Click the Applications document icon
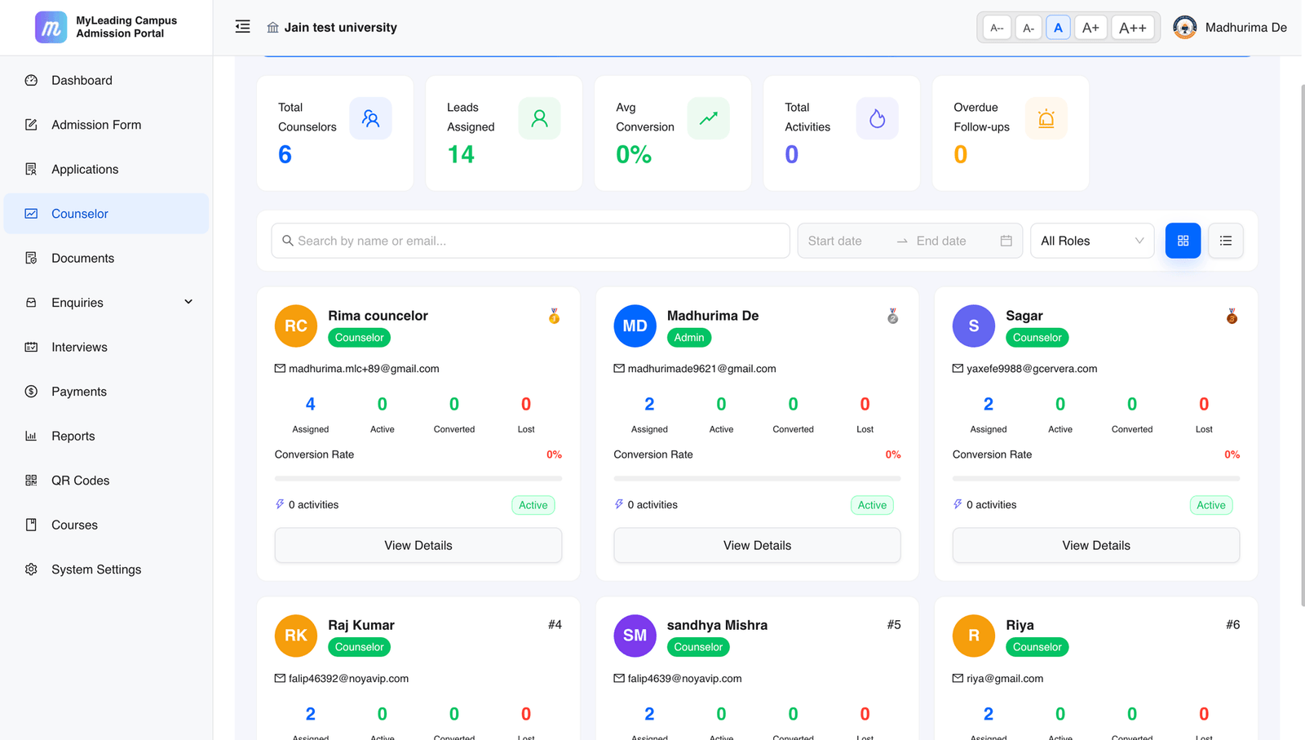Image resolution: width=1305 pixels, height=740 pixels. [31, 169]
